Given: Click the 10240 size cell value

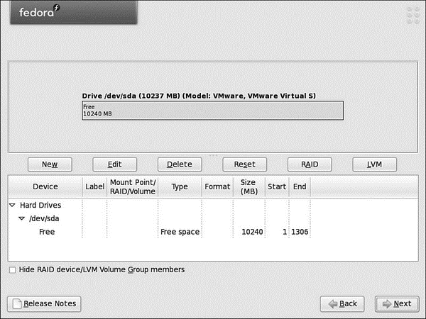Looking at the screenshot, I should click(x=252, y=232).
